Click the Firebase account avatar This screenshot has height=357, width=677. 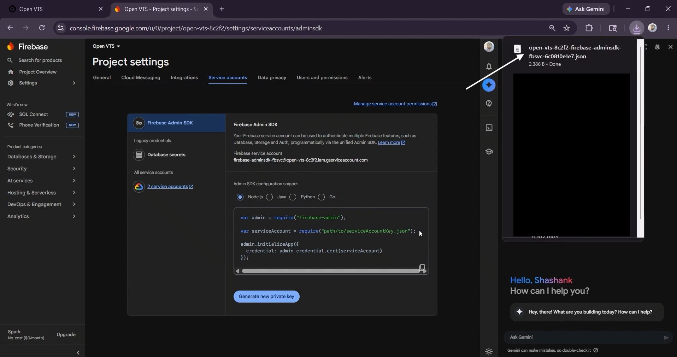[489, 47]
